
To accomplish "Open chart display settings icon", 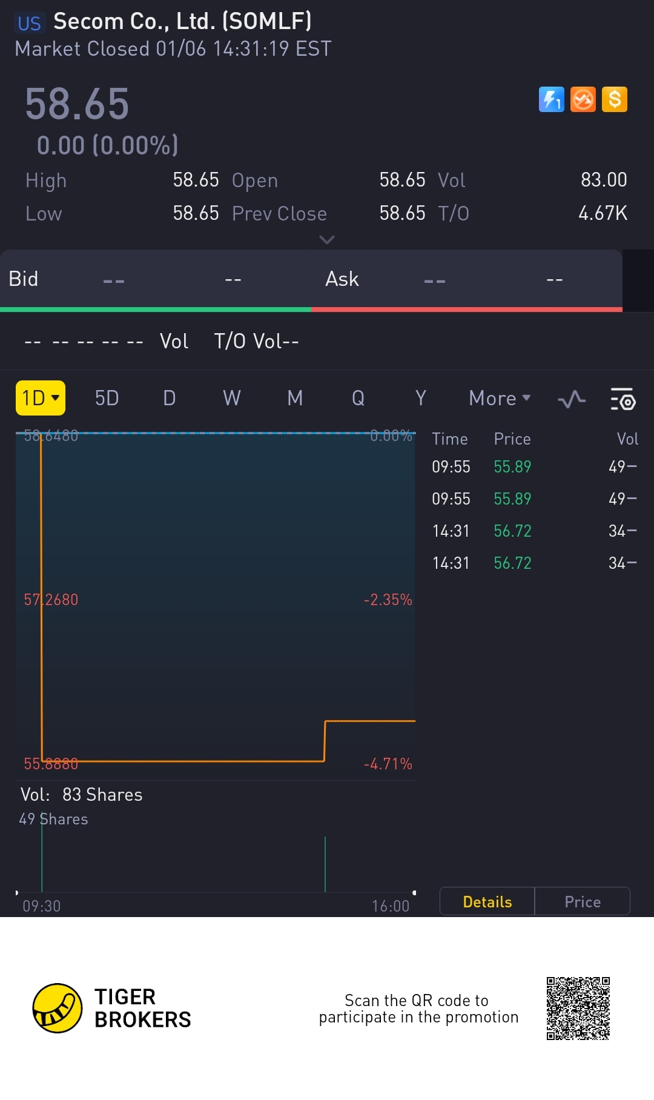I will (x=622, y=399).
